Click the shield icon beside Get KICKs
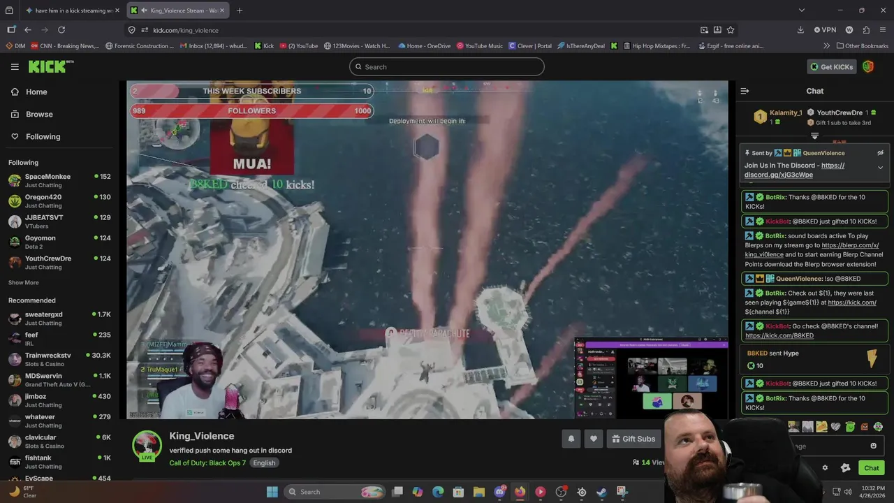The width and height of the screenshot is (894, 503). coord(868,67)
